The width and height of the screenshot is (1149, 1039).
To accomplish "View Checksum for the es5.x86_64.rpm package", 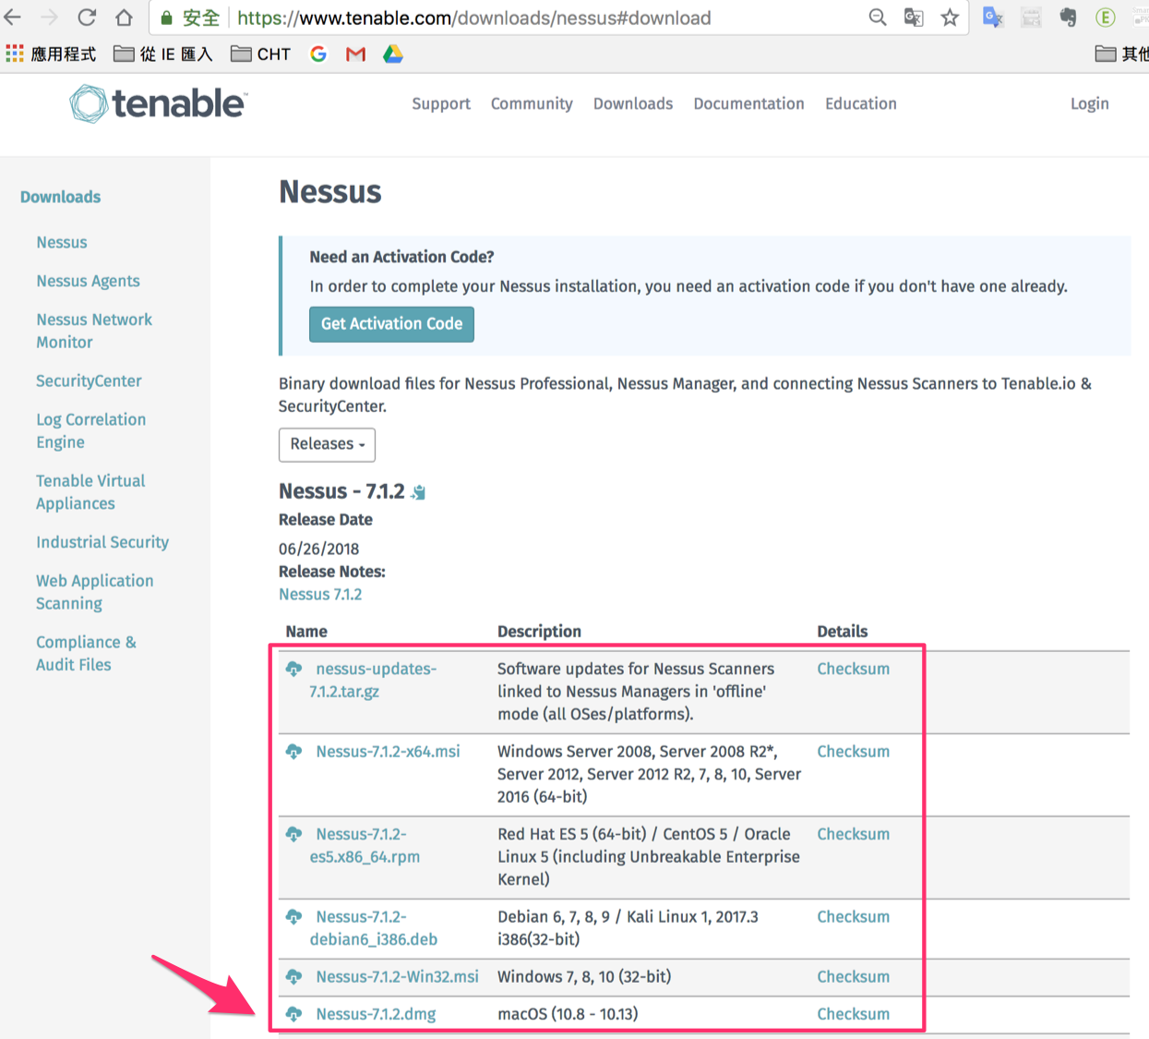I will pos(854,834).
